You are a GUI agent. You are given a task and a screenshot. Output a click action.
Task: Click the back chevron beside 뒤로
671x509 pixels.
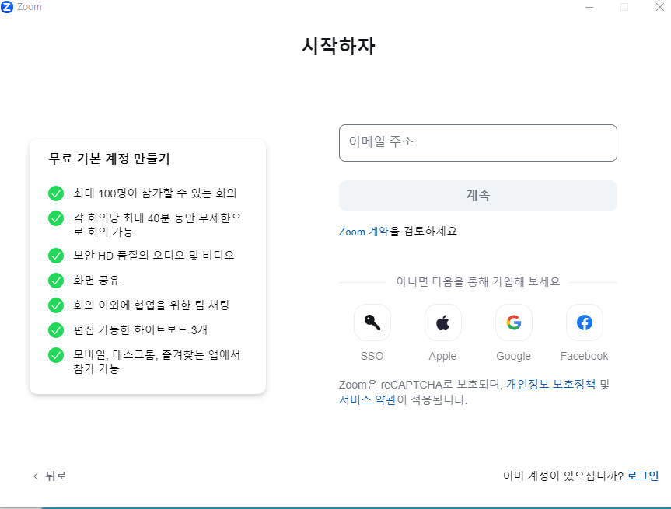[x=35, y=476]
